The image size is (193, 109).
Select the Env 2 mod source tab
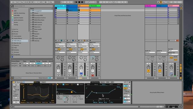pos(96,84)
